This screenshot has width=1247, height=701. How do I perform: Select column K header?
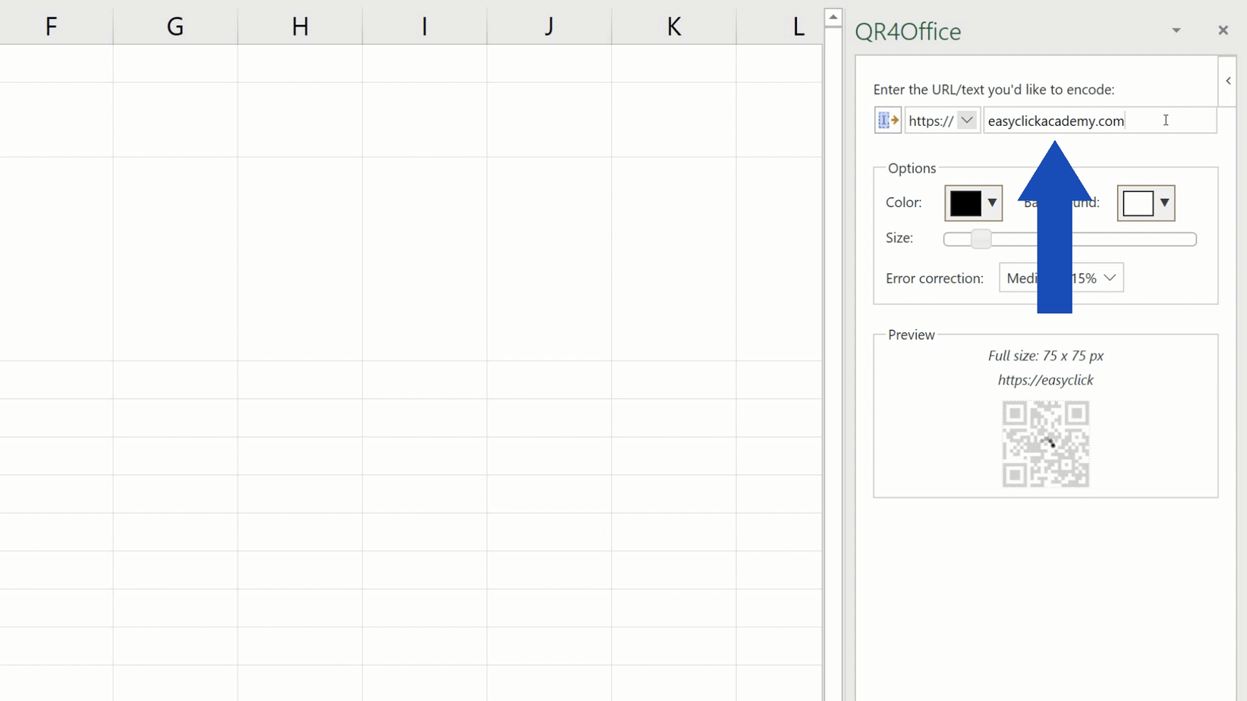click(x=673, y=27)
